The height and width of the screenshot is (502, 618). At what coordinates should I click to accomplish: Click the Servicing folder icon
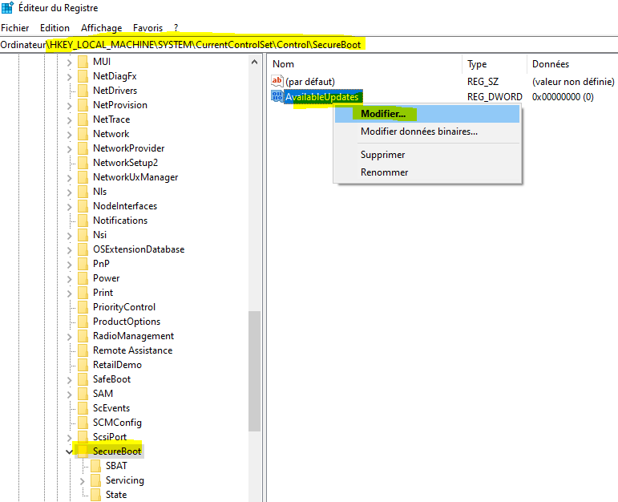[x=95, y=480]
